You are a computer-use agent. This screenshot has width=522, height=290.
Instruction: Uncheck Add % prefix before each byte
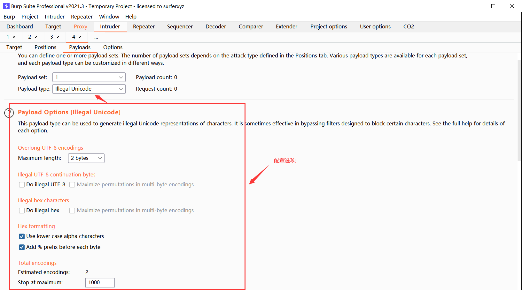[x=22, y=247]
